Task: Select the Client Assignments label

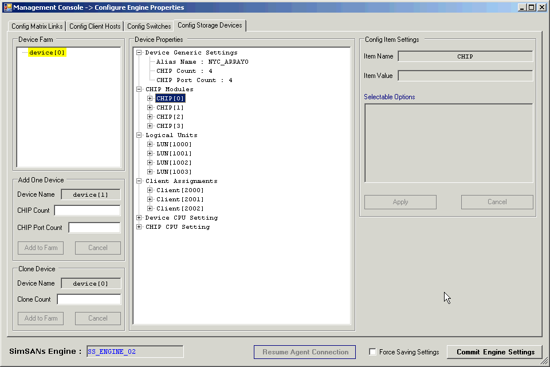Action: (x=182, y=181)
